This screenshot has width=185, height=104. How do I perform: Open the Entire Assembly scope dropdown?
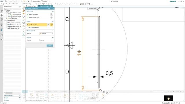pyautogui.click(x=29, y=4)
